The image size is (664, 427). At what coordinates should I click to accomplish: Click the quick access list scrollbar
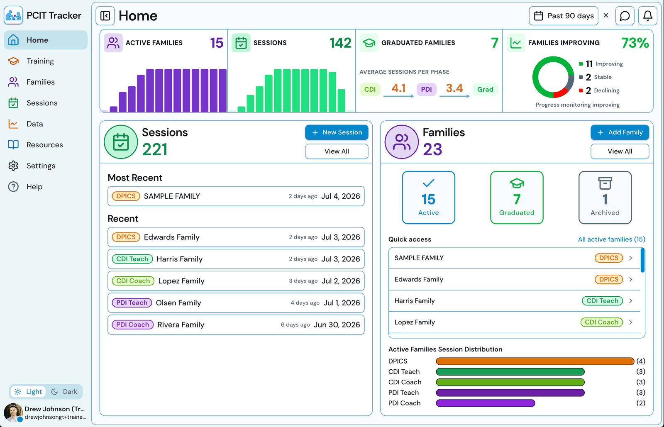click(x=642, y=260)
